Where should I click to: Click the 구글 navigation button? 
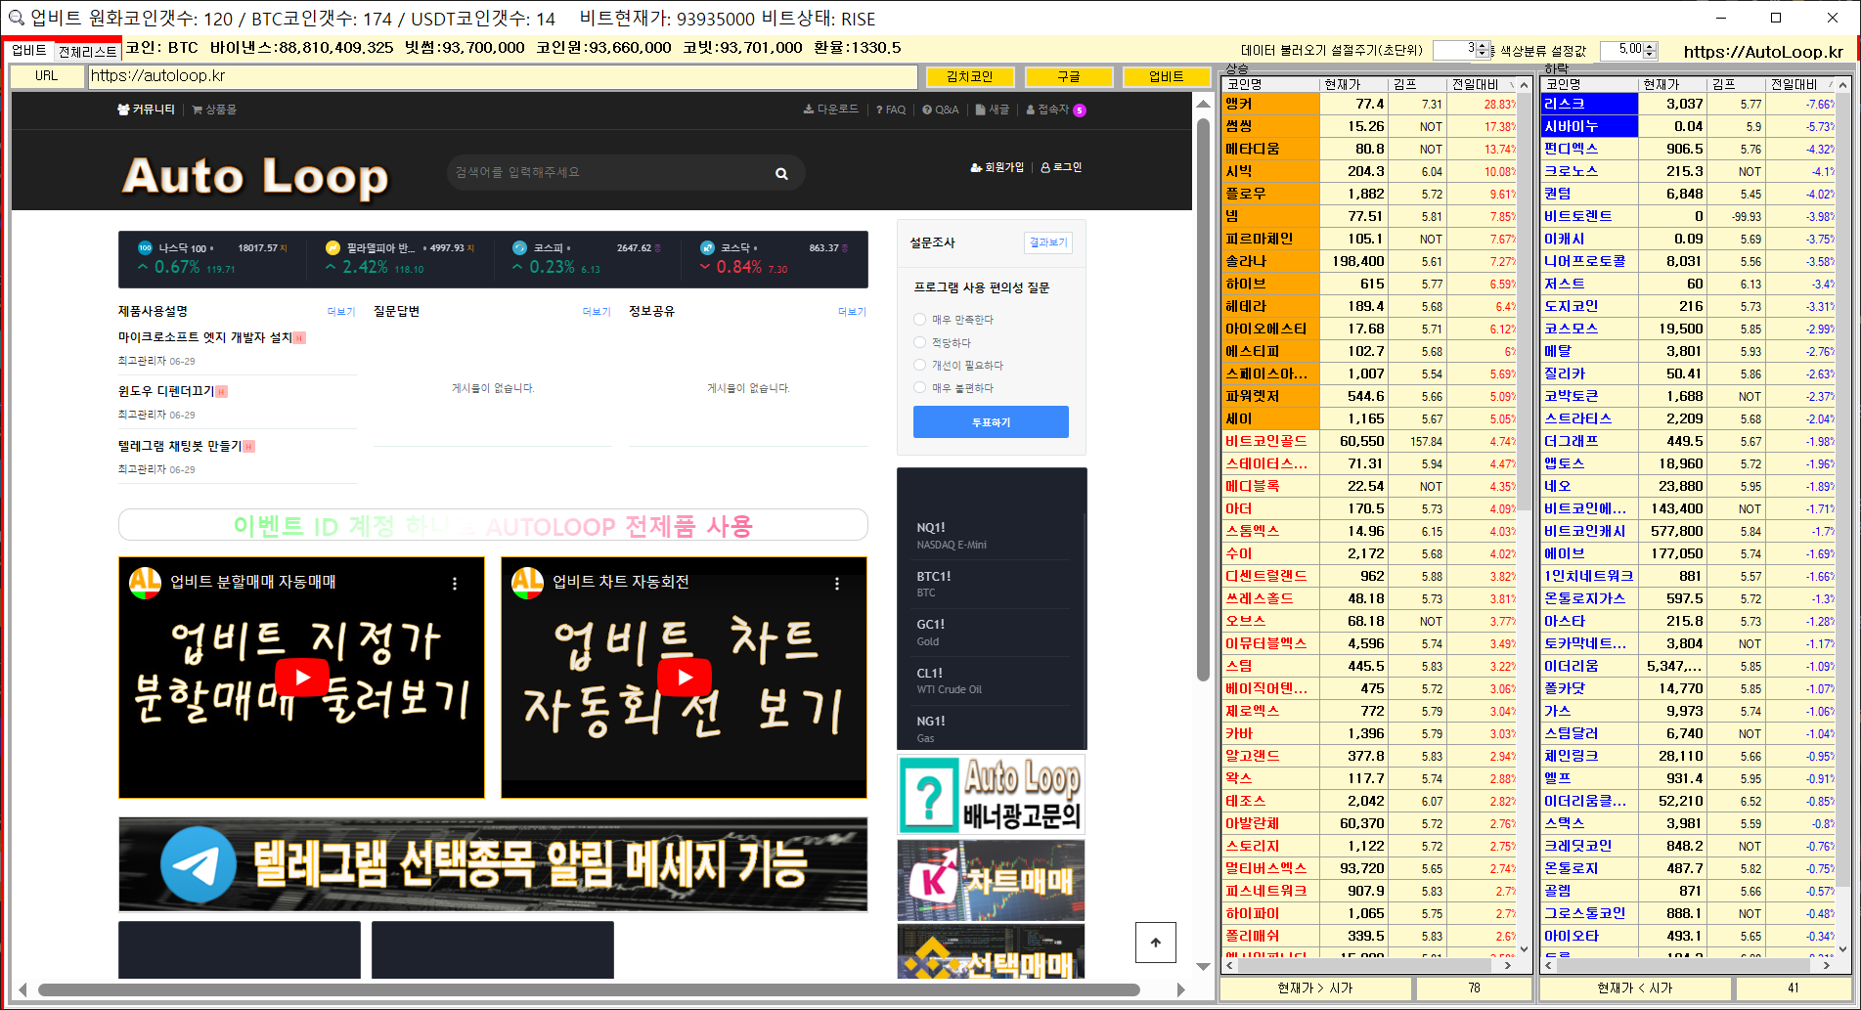[1068, 76]
